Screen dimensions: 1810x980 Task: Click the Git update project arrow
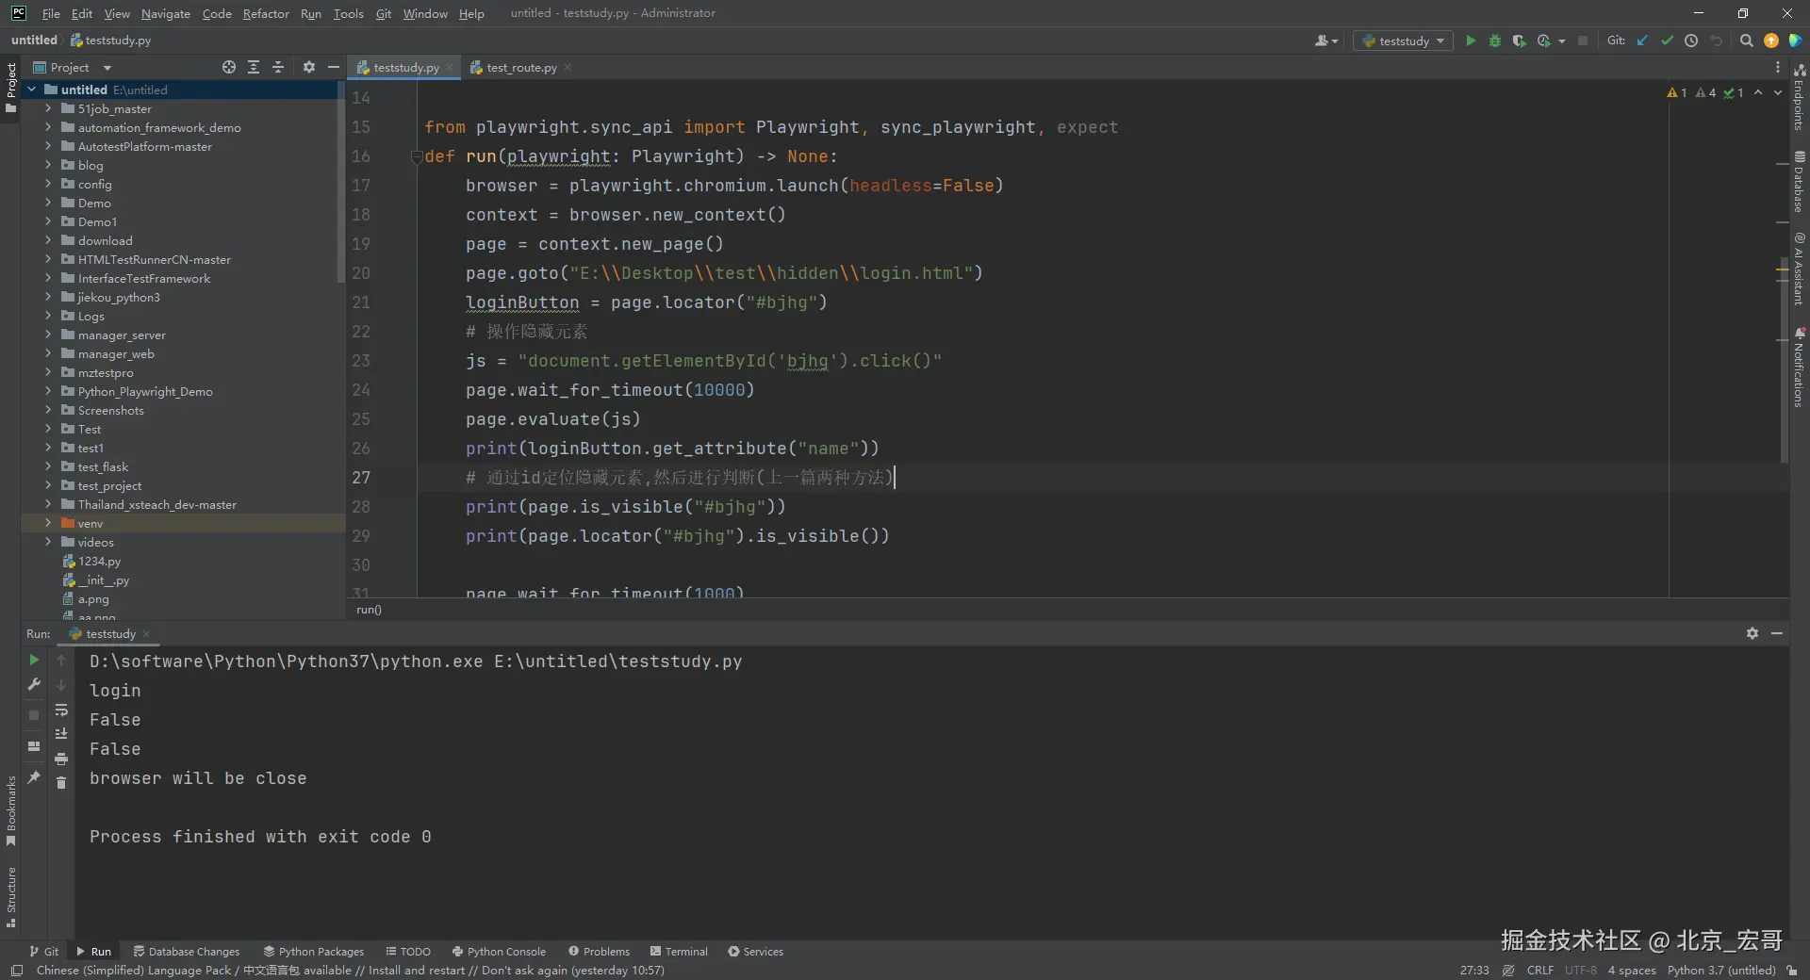click(1642, 41)
